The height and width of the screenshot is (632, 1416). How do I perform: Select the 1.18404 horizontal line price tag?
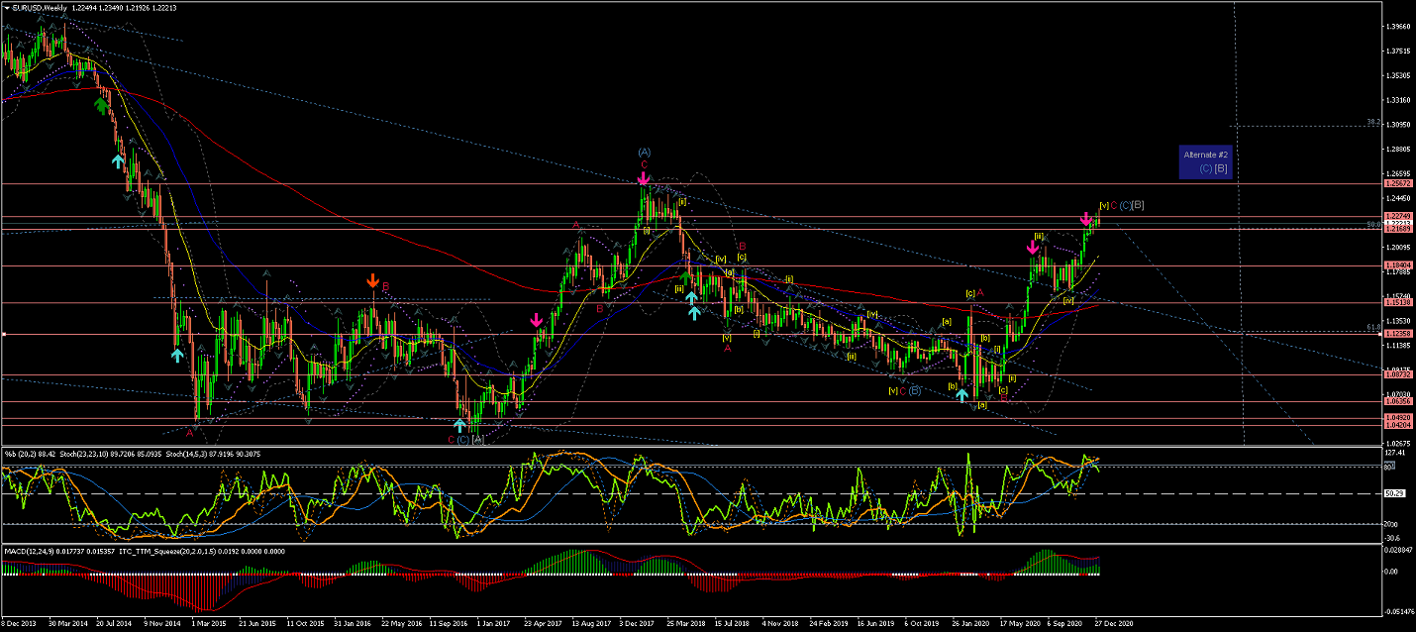pos(1398,265)
